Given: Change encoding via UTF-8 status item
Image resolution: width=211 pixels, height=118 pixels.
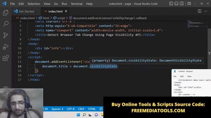Looking at the screenshot, I should [x=71, y=109].
